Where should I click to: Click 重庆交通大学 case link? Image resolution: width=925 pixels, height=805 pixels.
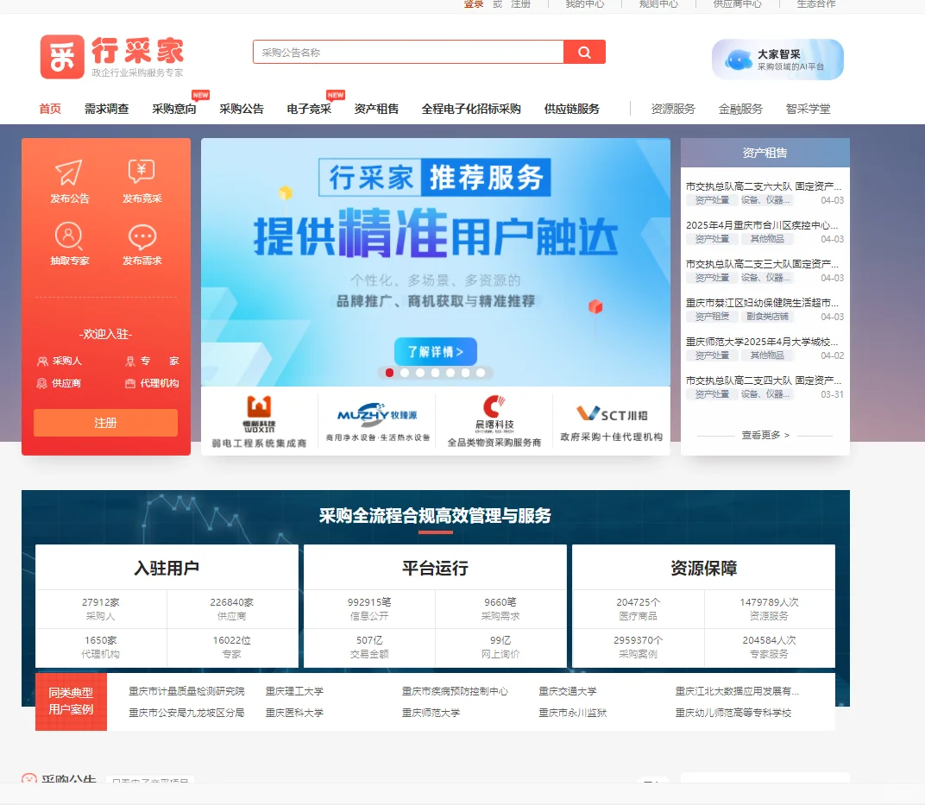tap(568, 691)
